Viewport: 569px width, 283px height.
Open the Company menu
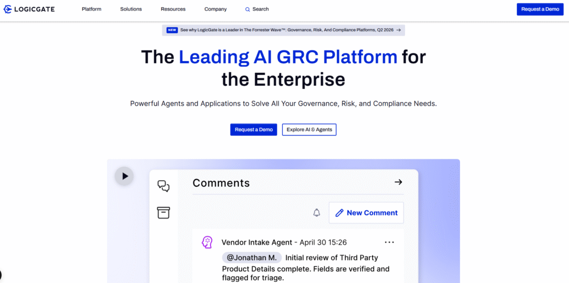point(216,9)
